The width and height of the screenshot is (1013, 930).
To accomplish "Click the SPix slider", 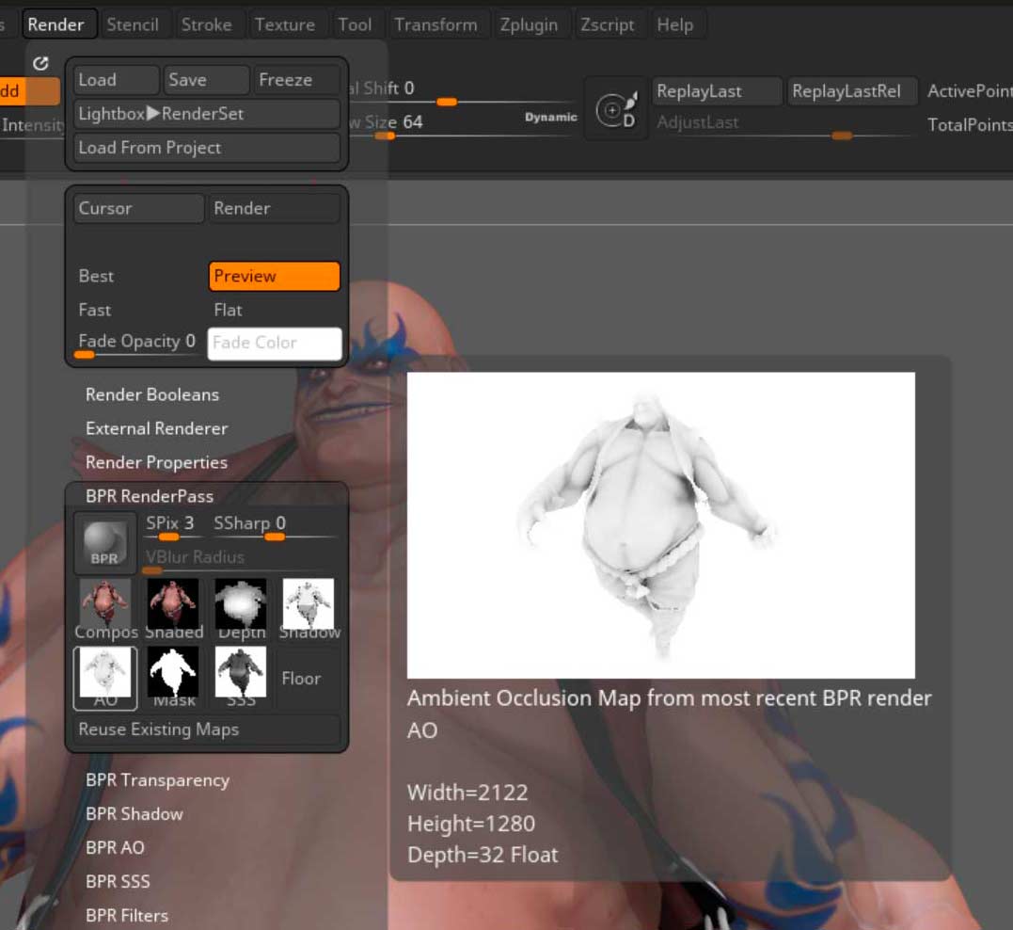I will point(172,527).
